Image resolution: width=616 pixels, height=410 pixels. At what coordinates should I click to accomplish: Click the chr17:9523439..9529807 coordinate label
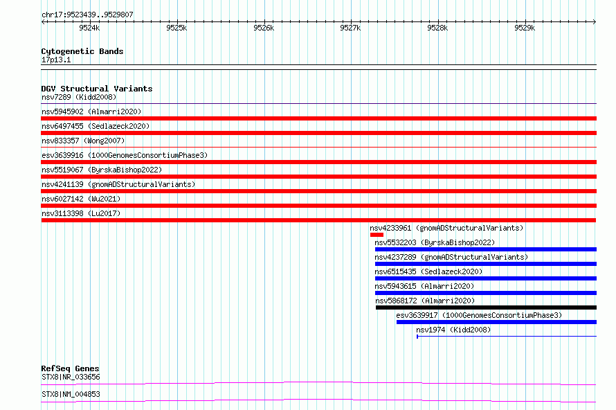click(87, 15)
